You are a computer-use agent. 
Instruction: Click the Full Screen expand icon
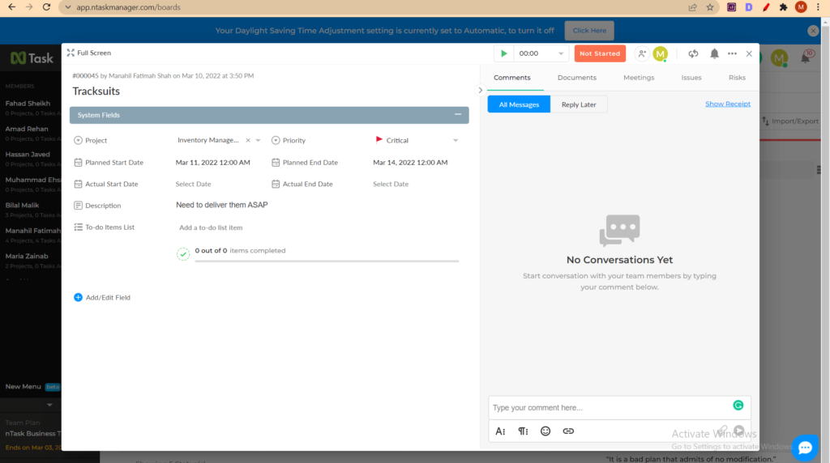[x=71, y=53]
